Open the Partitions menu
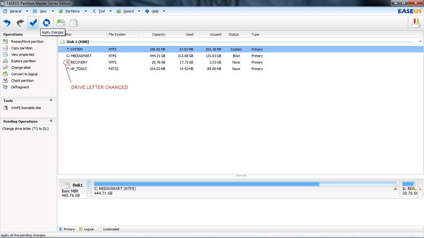Image resolution: width=424 pixels, height=238 pixels. (72, 11)
